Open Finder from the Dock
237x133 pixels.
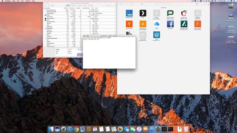pyautogui.click(x=51, y=129)
